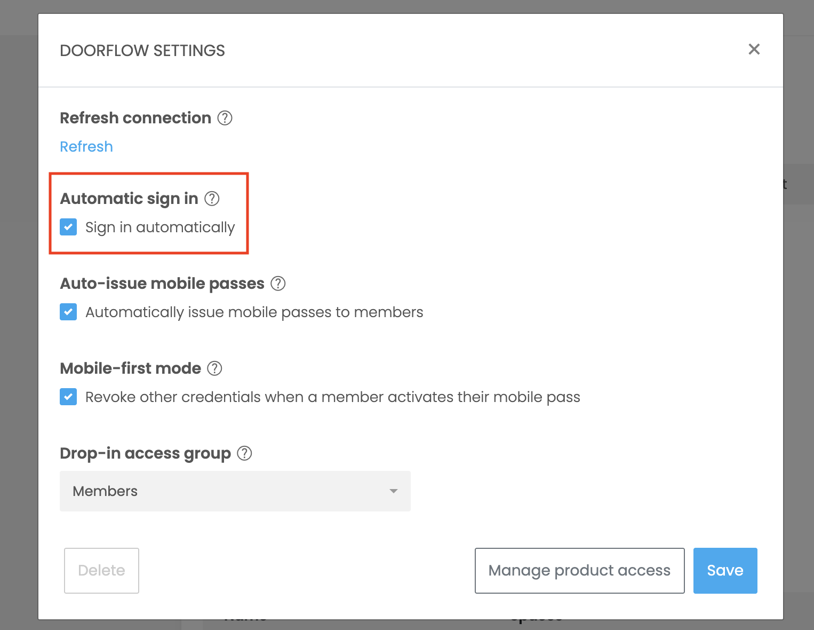This screenshot has height=630, width=814.
Task: Click the 'Drop-in access group' heading
Action: (x=145, y=453)
